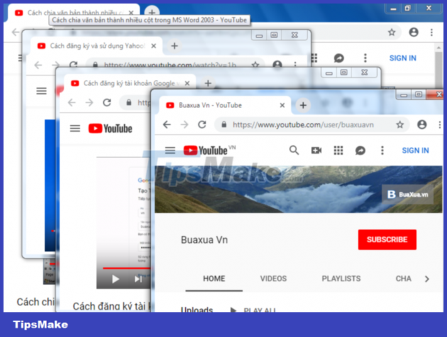Screen dimensions: 447x337
Task: Open messages icon beside apps grid, Buaxua page
Action: click(x=360, y=150)
